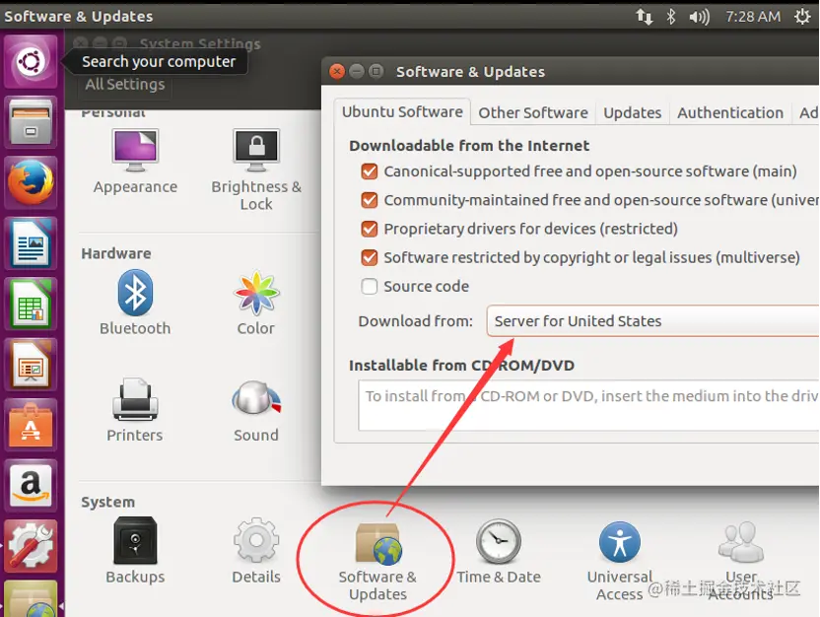This screenshot has height=617, width=820.
Task: Launch LibreOffice Calc from the launcher
Action: coord(31,304)
